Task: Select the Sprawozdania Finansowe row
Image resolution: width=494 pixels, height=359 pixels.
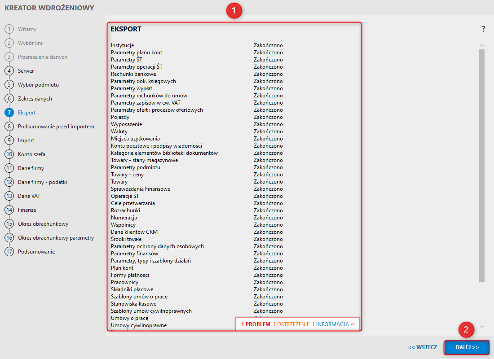Action: click(197, 189)
